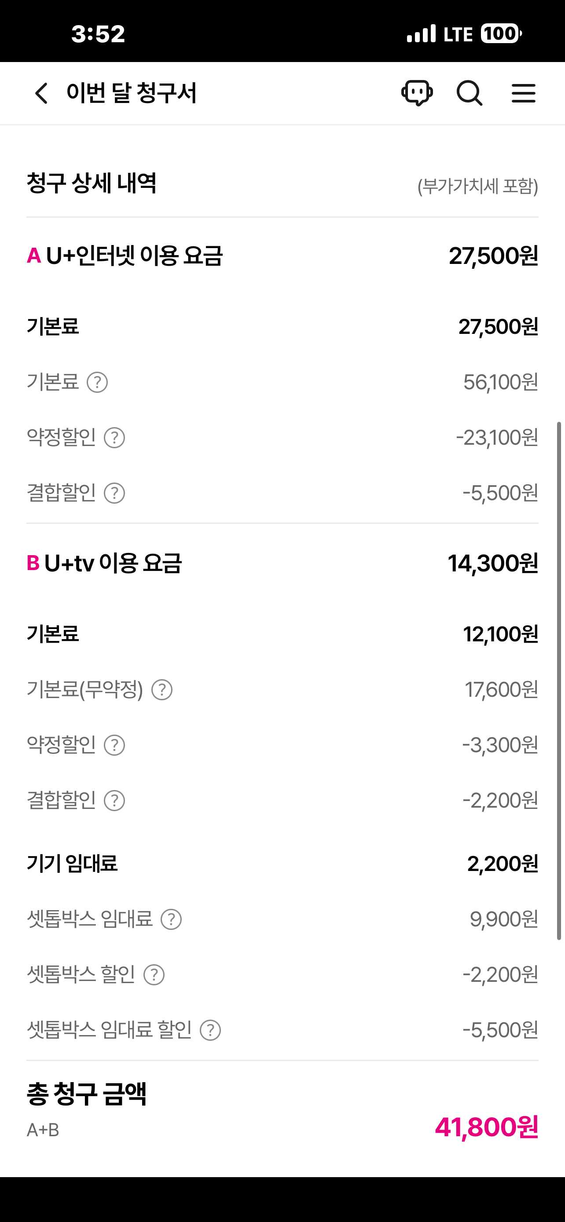Screen dimensions: 565x1222
Task: Tap the 이번 달 청구서 page title
Action: coord(132,93)
